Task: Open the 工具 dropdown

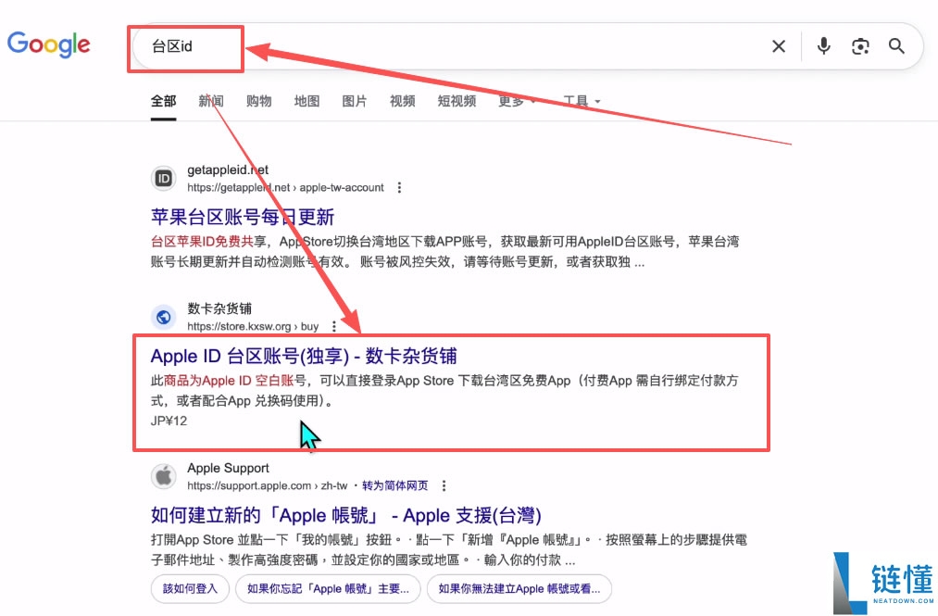Action: pos(575,101)
